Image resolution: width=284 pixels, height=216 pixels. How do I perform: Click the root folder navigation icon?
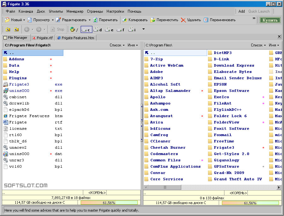tap(8, 29)
